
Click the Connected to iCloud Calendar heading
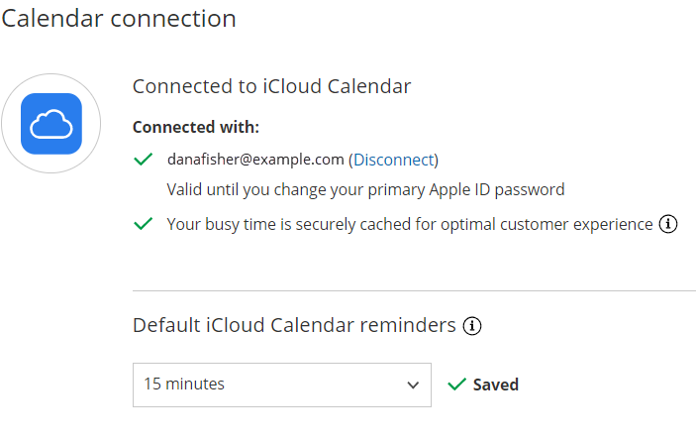click(x=271, y=86)
